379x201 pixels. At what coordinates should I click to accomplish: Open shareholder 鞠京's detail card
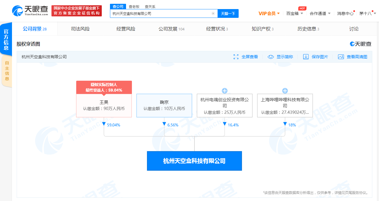[164, 106]
